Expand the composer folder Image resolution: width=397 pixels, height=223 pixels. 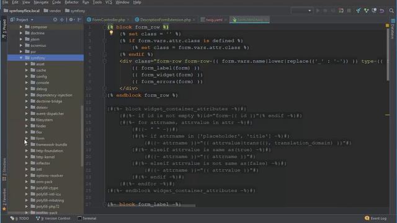coord(21,27)
